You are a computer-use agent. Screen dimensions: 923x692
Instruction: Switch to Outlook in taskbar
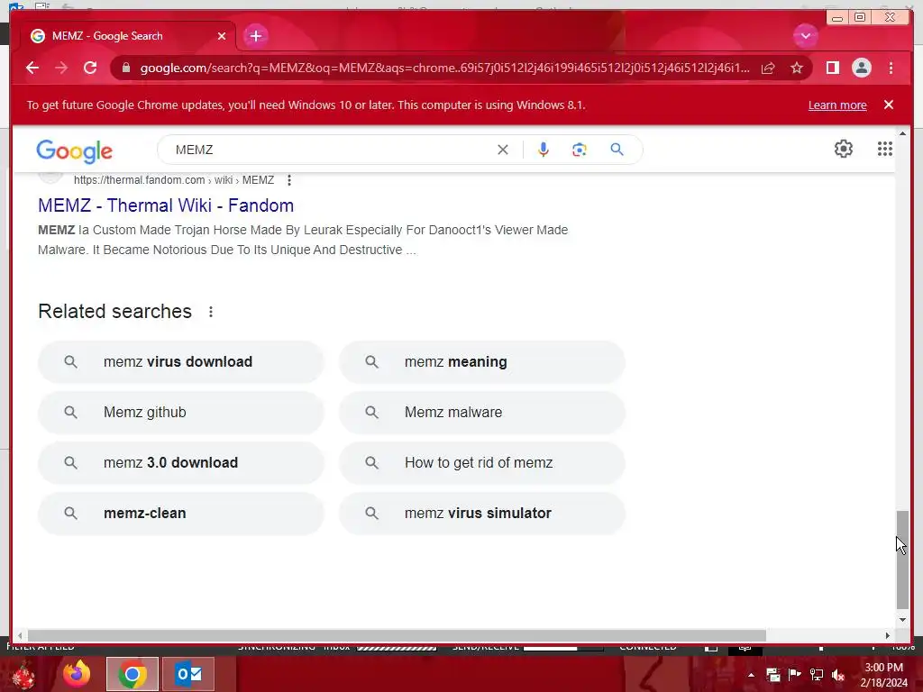tap(188, 674)
